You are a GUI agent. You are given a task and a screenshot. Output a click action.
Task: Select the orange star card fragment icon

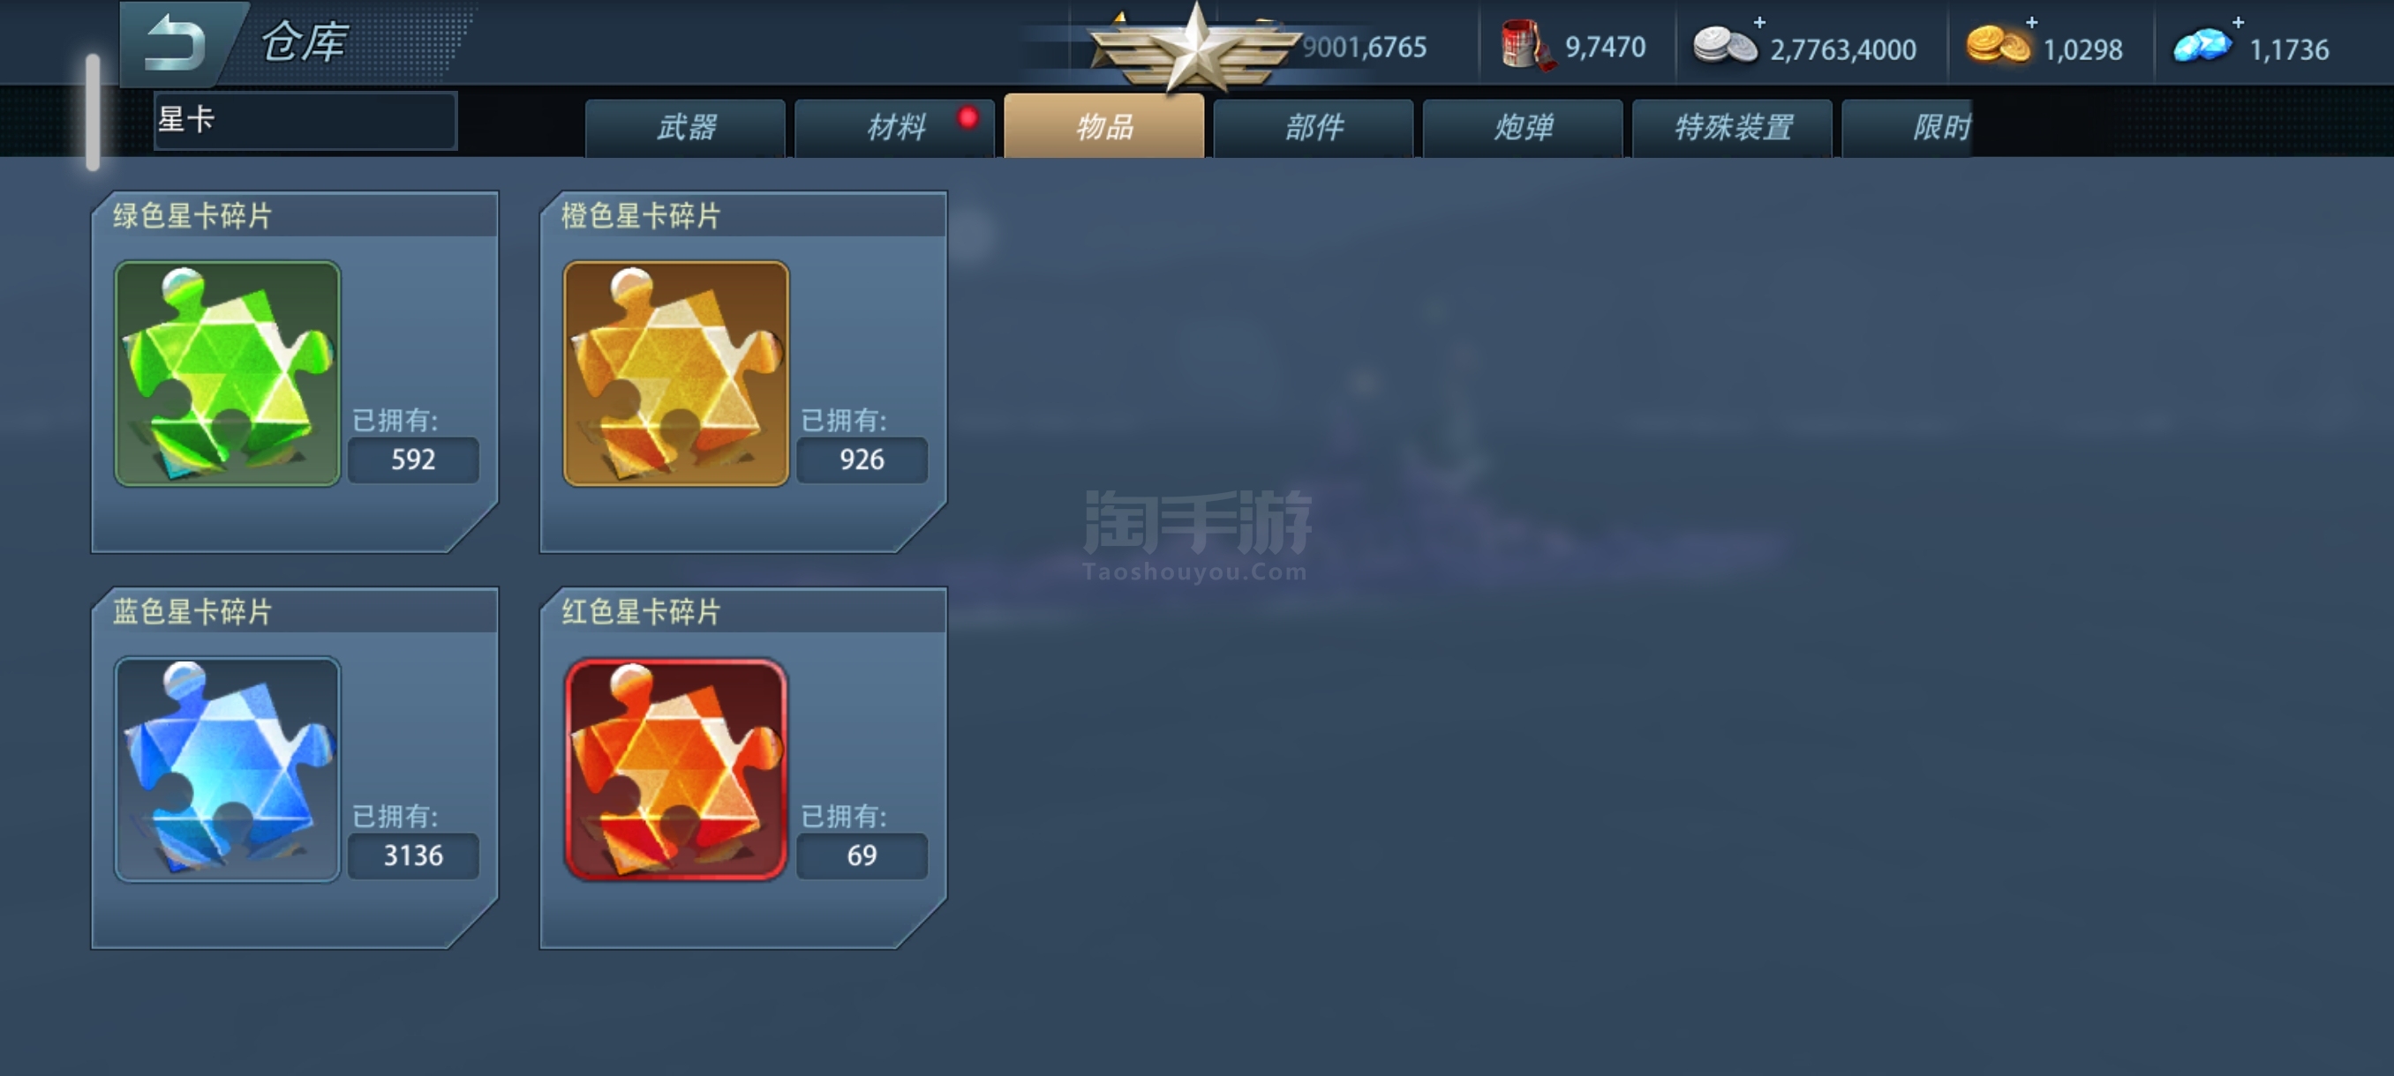(x=676, y=373)
